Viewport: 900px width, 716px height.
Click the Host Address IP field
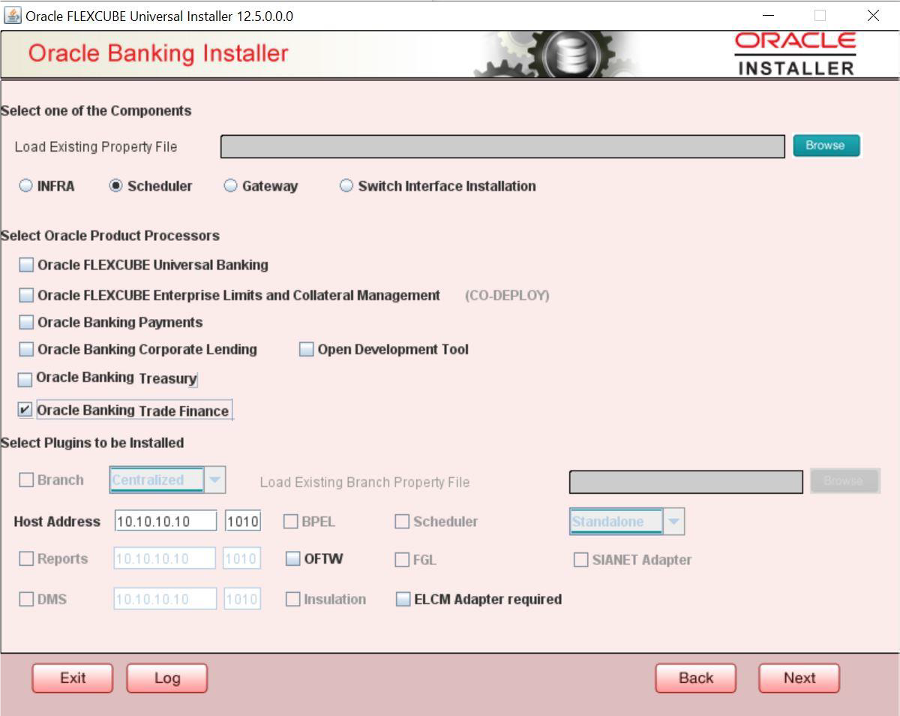(x=166, y=521)
